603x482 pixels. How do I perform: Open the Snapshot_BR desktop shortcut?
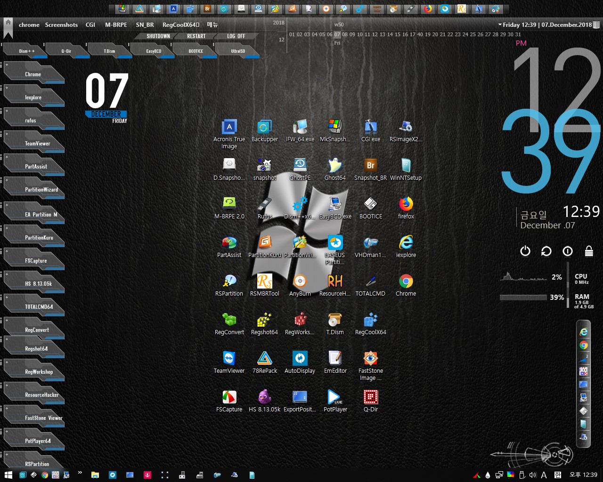click(371, 169)
